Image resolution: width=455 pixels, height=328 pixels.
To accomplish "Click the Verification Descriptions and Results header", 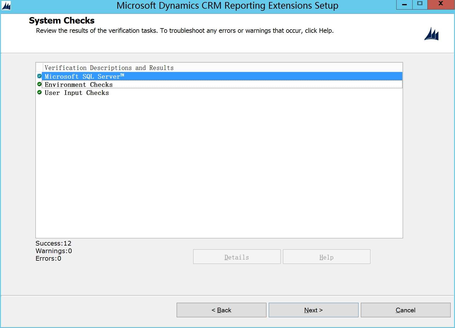I will click(x=223, y=68).
